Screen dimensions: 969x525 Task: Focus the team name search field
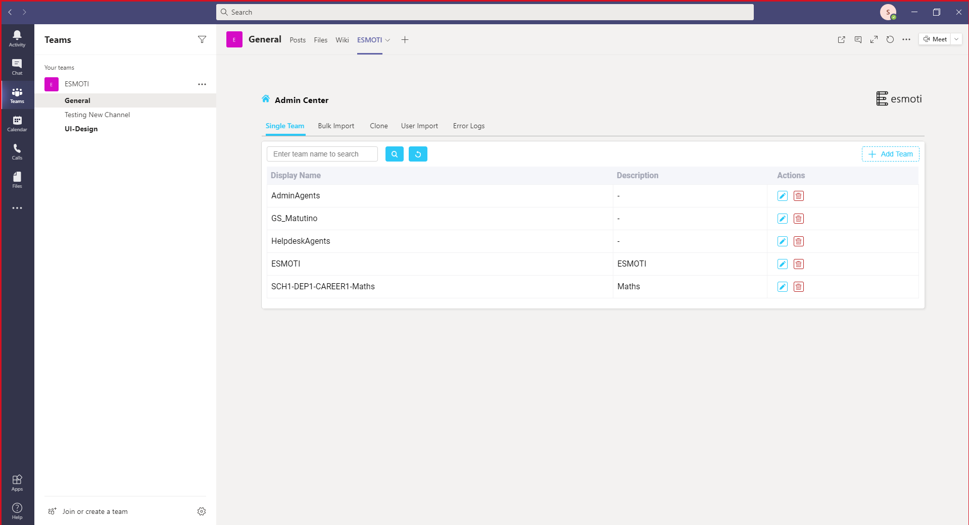pyautogui.click(x=322, y=154)
